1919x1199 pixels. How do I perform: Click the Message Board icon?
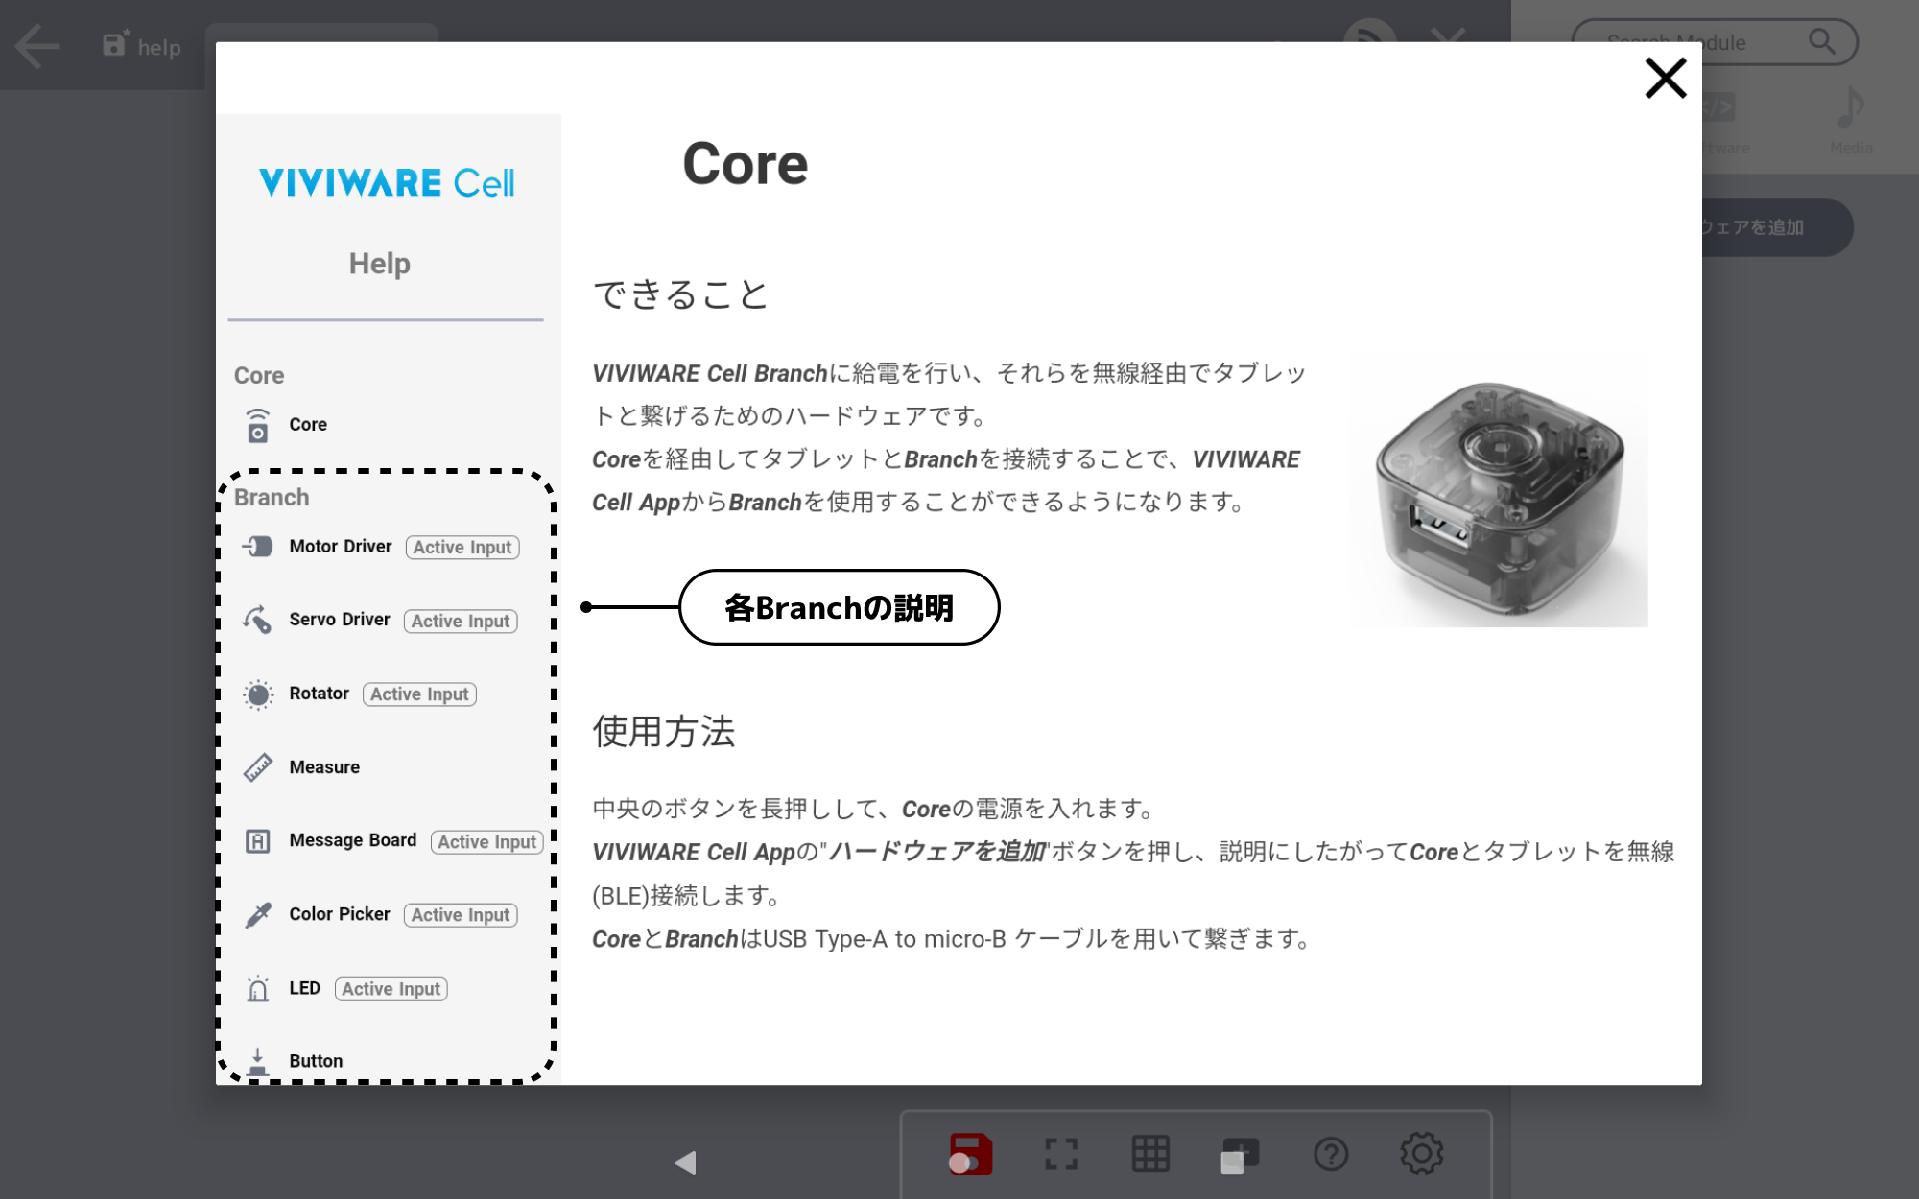[x=257, y=841]
